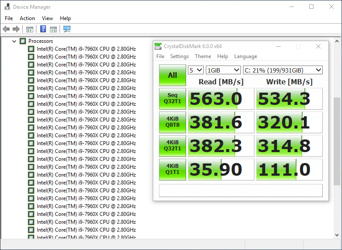Image resolution: width=342 pixels, height=250 pixels.
Task: Minimize the CrystalDiskMark window
Action: coord(279,46)
